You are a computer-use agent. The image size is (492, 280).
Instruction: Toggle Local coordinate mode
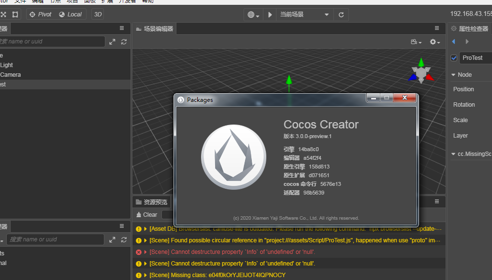click(70, 14)
